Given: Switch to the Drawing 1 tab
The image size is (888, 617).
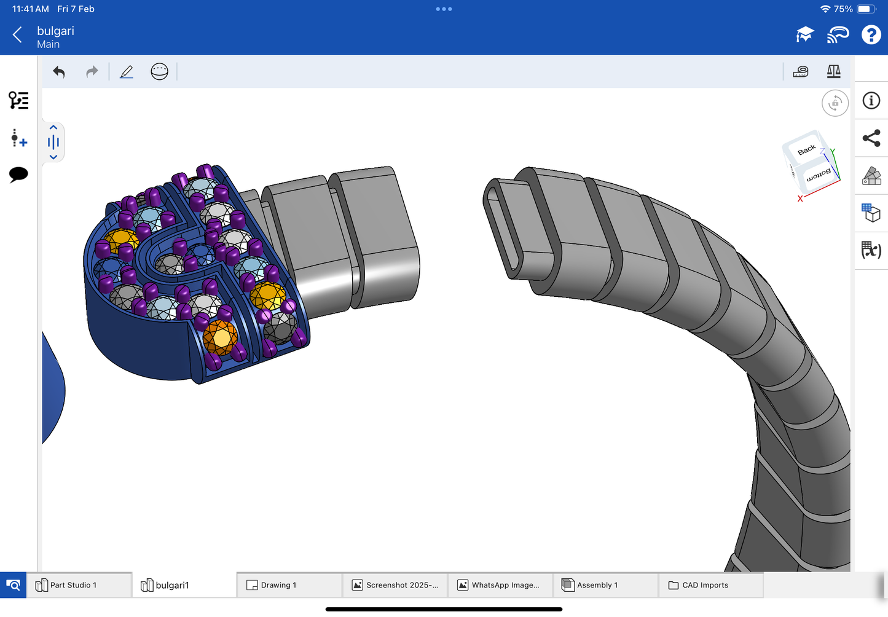Looking at the screenshot, I should pos(289,585).
